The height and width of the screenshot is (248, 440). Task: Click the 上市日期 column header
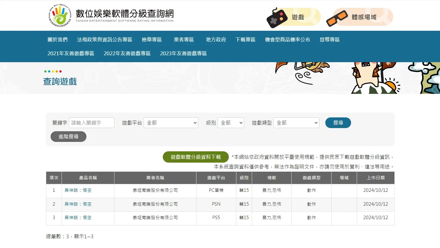click(x=376, y=178)
